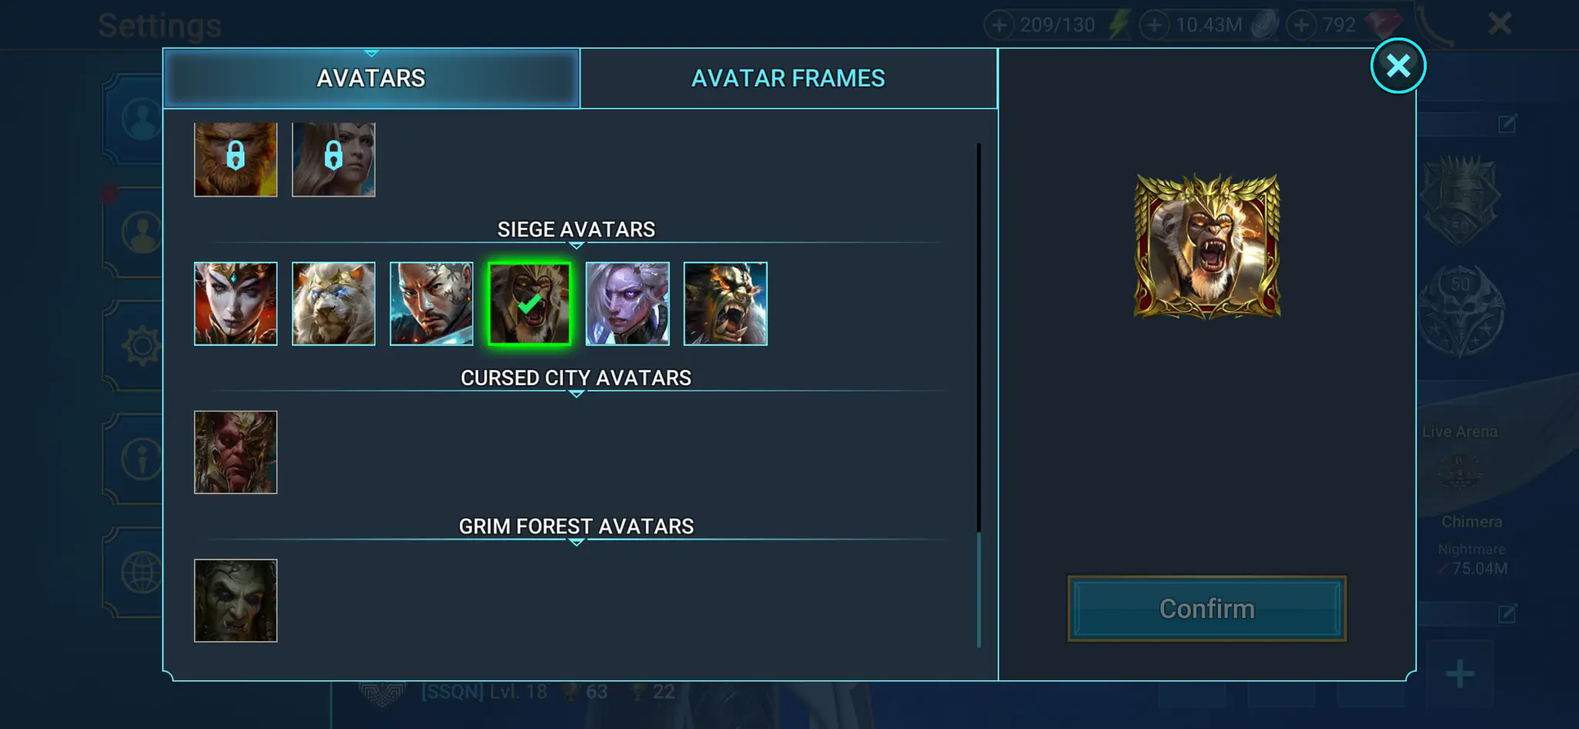Select the locked long-haired woman avatar
This screenshot has height=729, width=1579.
click(333, 160)
